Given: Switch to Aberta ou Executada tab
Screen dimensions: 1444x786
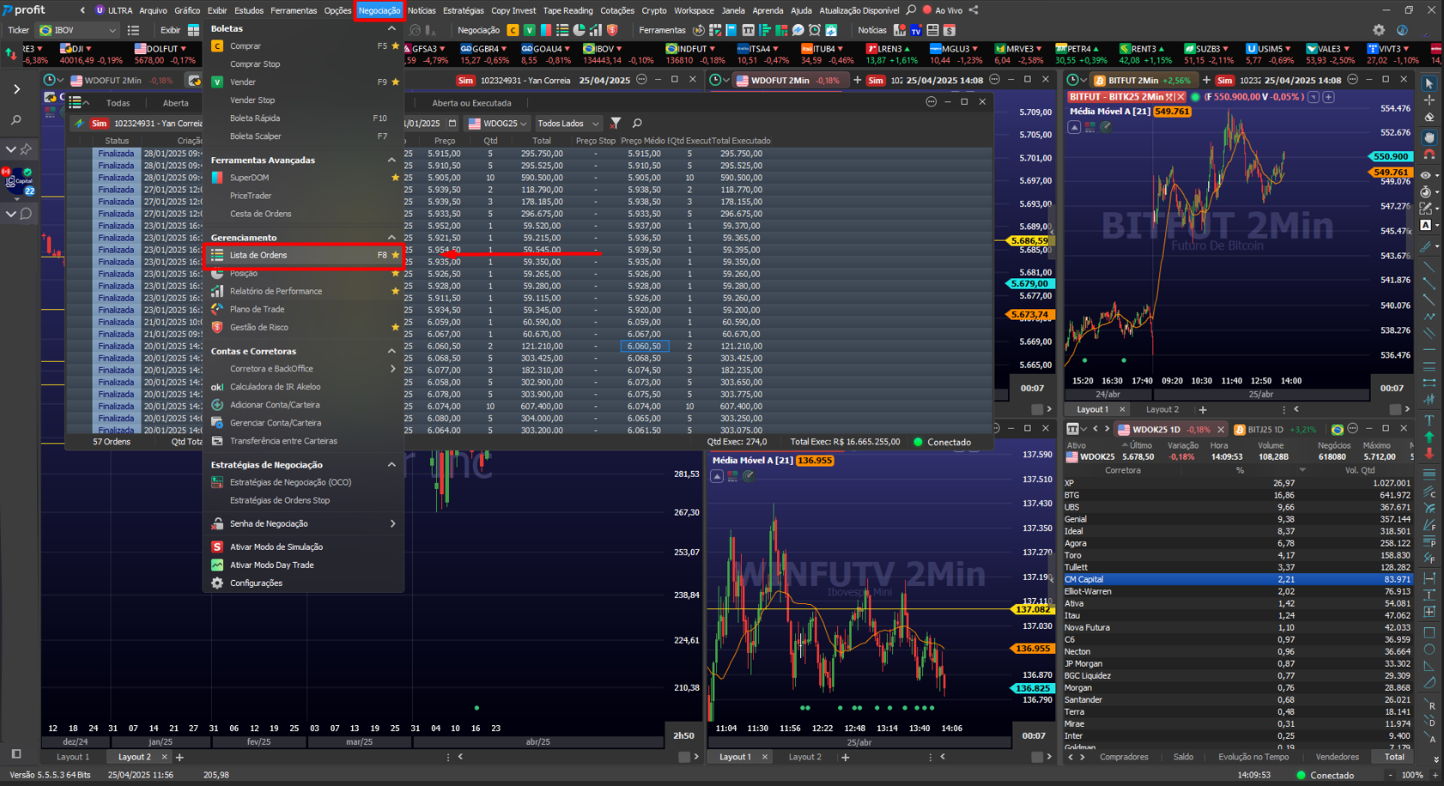Looking at the screenshot, I should tap(471, 103).
